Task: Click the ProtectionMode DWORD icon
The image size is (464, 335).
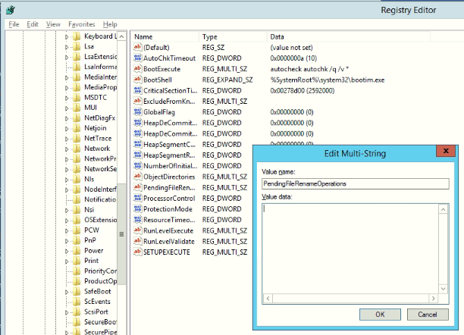Action: coord(137,209)
